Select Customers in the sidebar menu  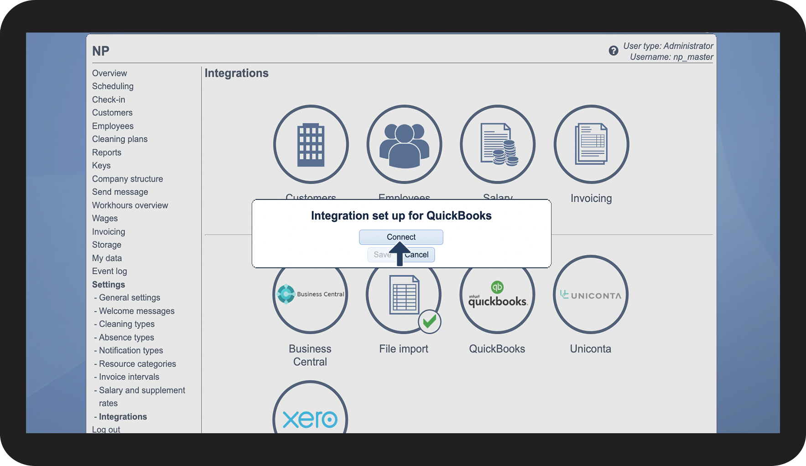click(112, 113)
